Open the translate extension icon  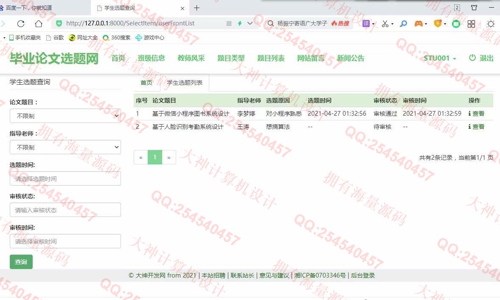(366, 24)
